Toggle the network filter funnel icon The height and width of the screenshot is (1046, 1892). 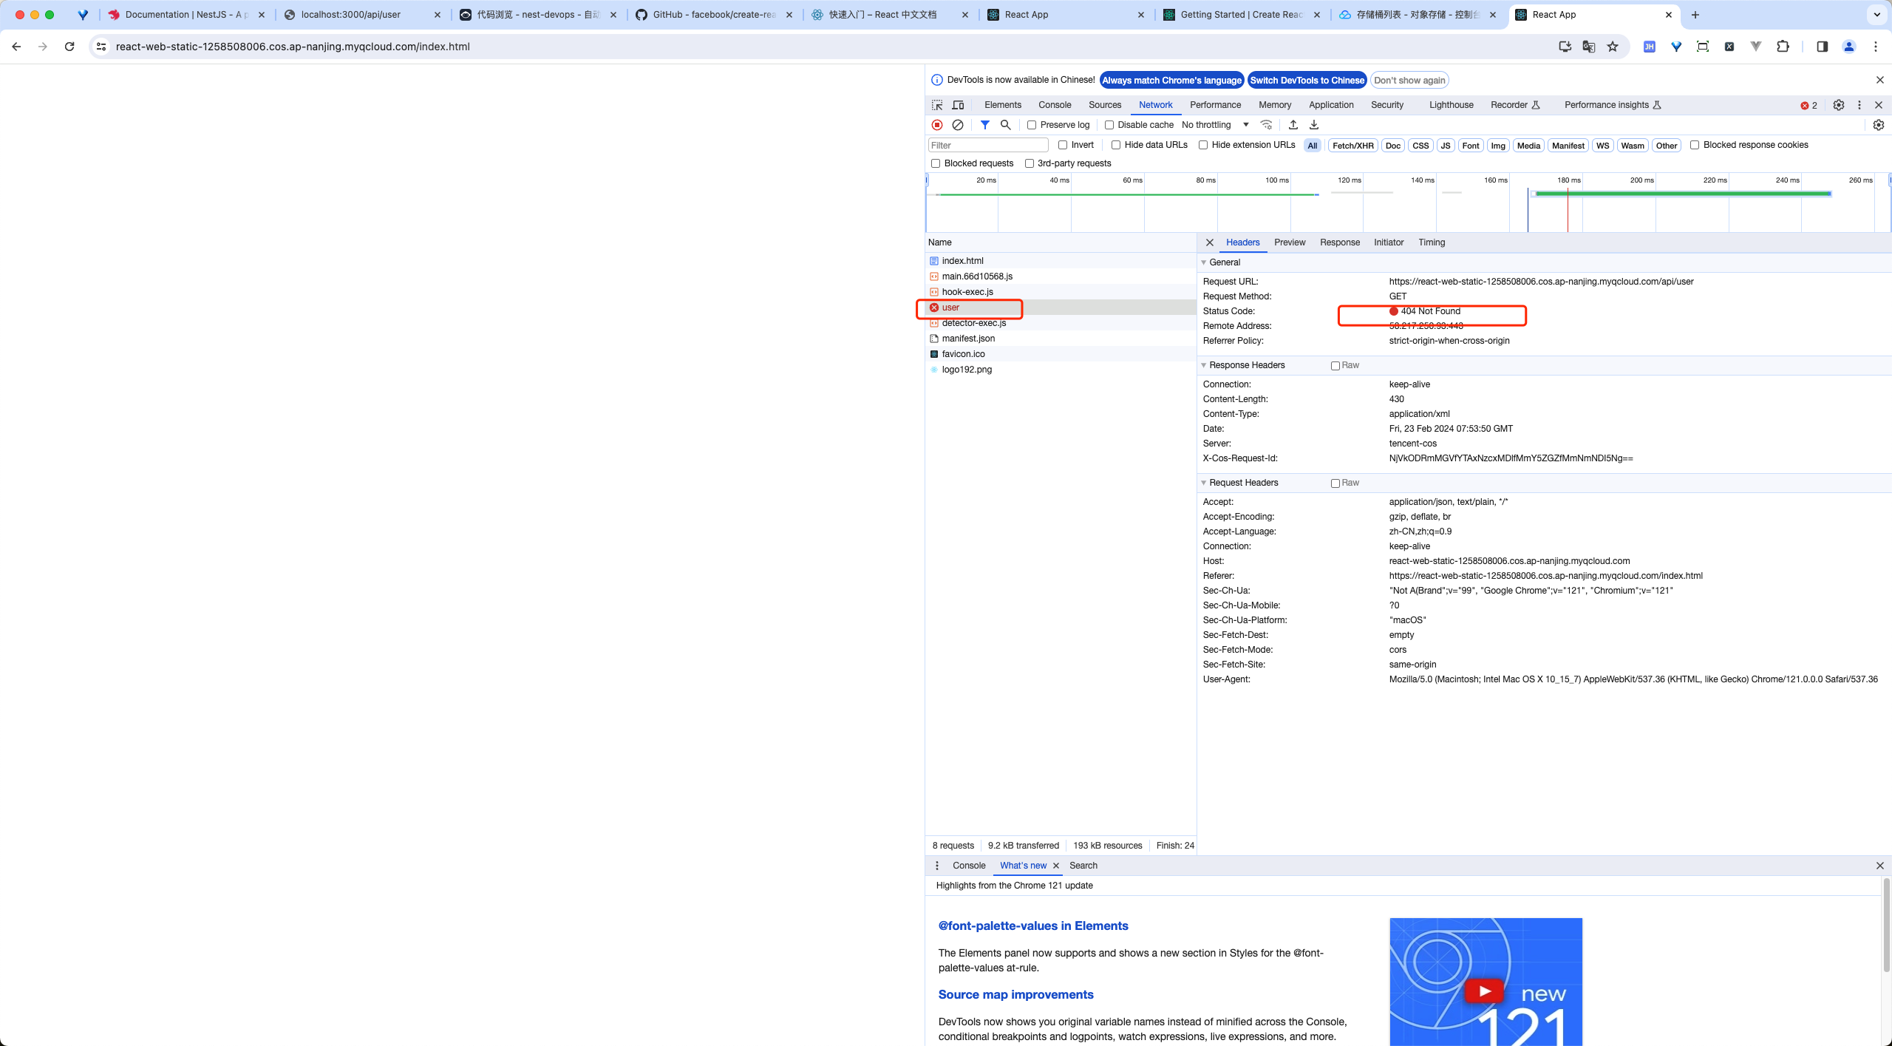click(x=985, y=125)
